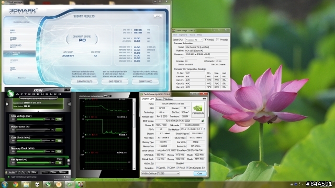Switch to the Validation tab in GPU-Z
The image size is (335, 188).
tap(169, 99)
